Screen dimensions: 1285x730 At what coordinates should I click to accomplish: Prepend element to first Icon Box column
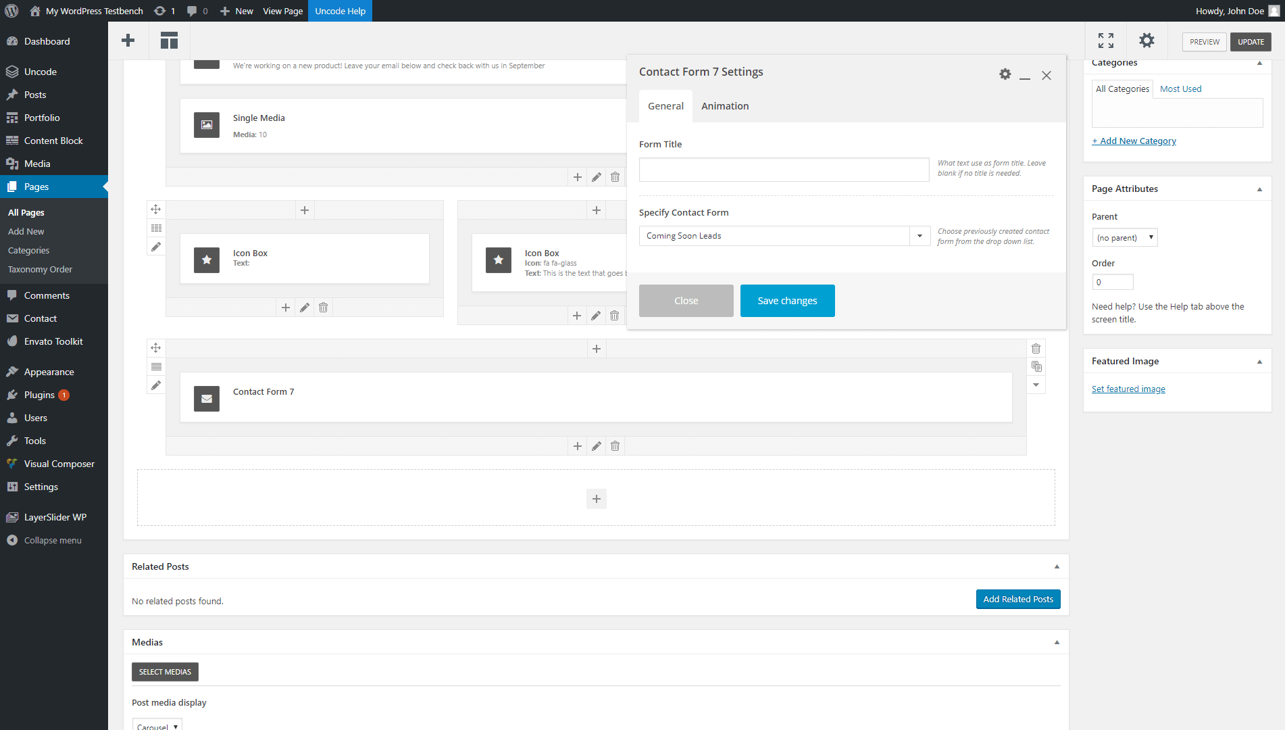click(x=305, y=210)
